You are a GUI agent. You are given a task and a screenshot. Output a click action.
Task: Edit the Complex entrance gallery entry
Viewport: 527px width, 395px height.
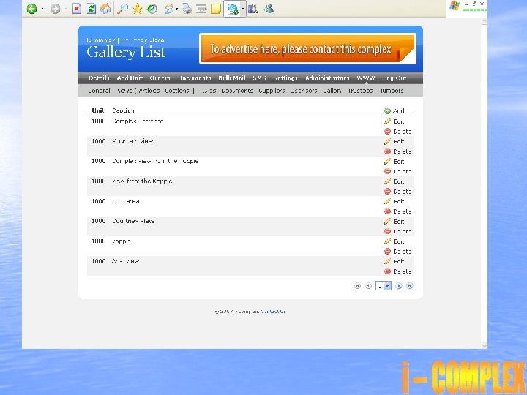pos(395,121)
